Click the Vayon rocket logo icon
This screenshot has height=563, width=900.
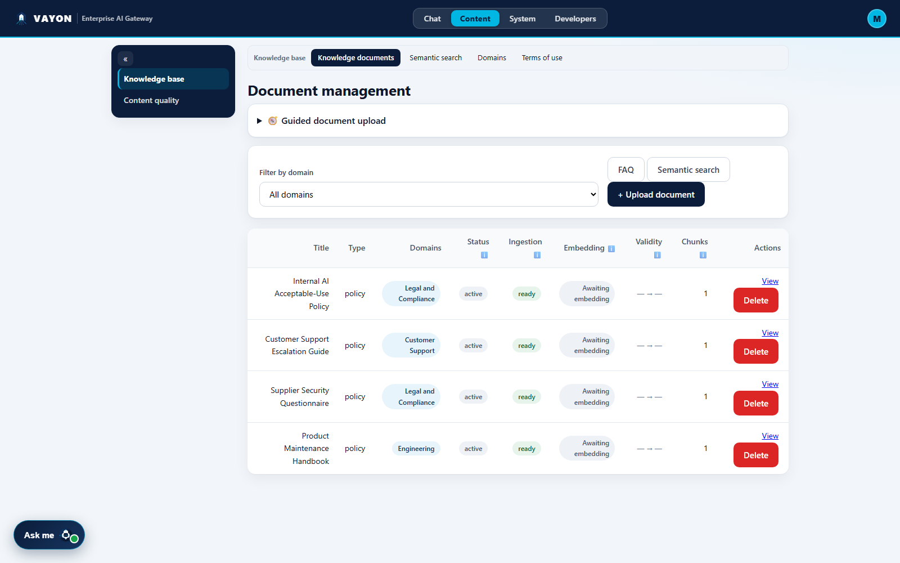(x=21, y=19)
